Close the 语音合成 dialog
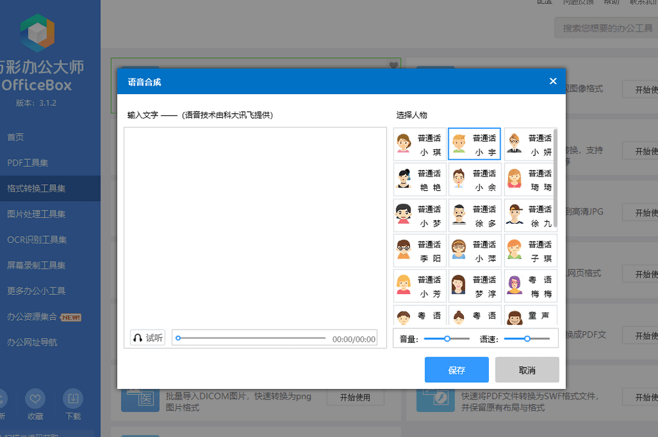This screenshot has height=437, width=658. pos(553,81)
